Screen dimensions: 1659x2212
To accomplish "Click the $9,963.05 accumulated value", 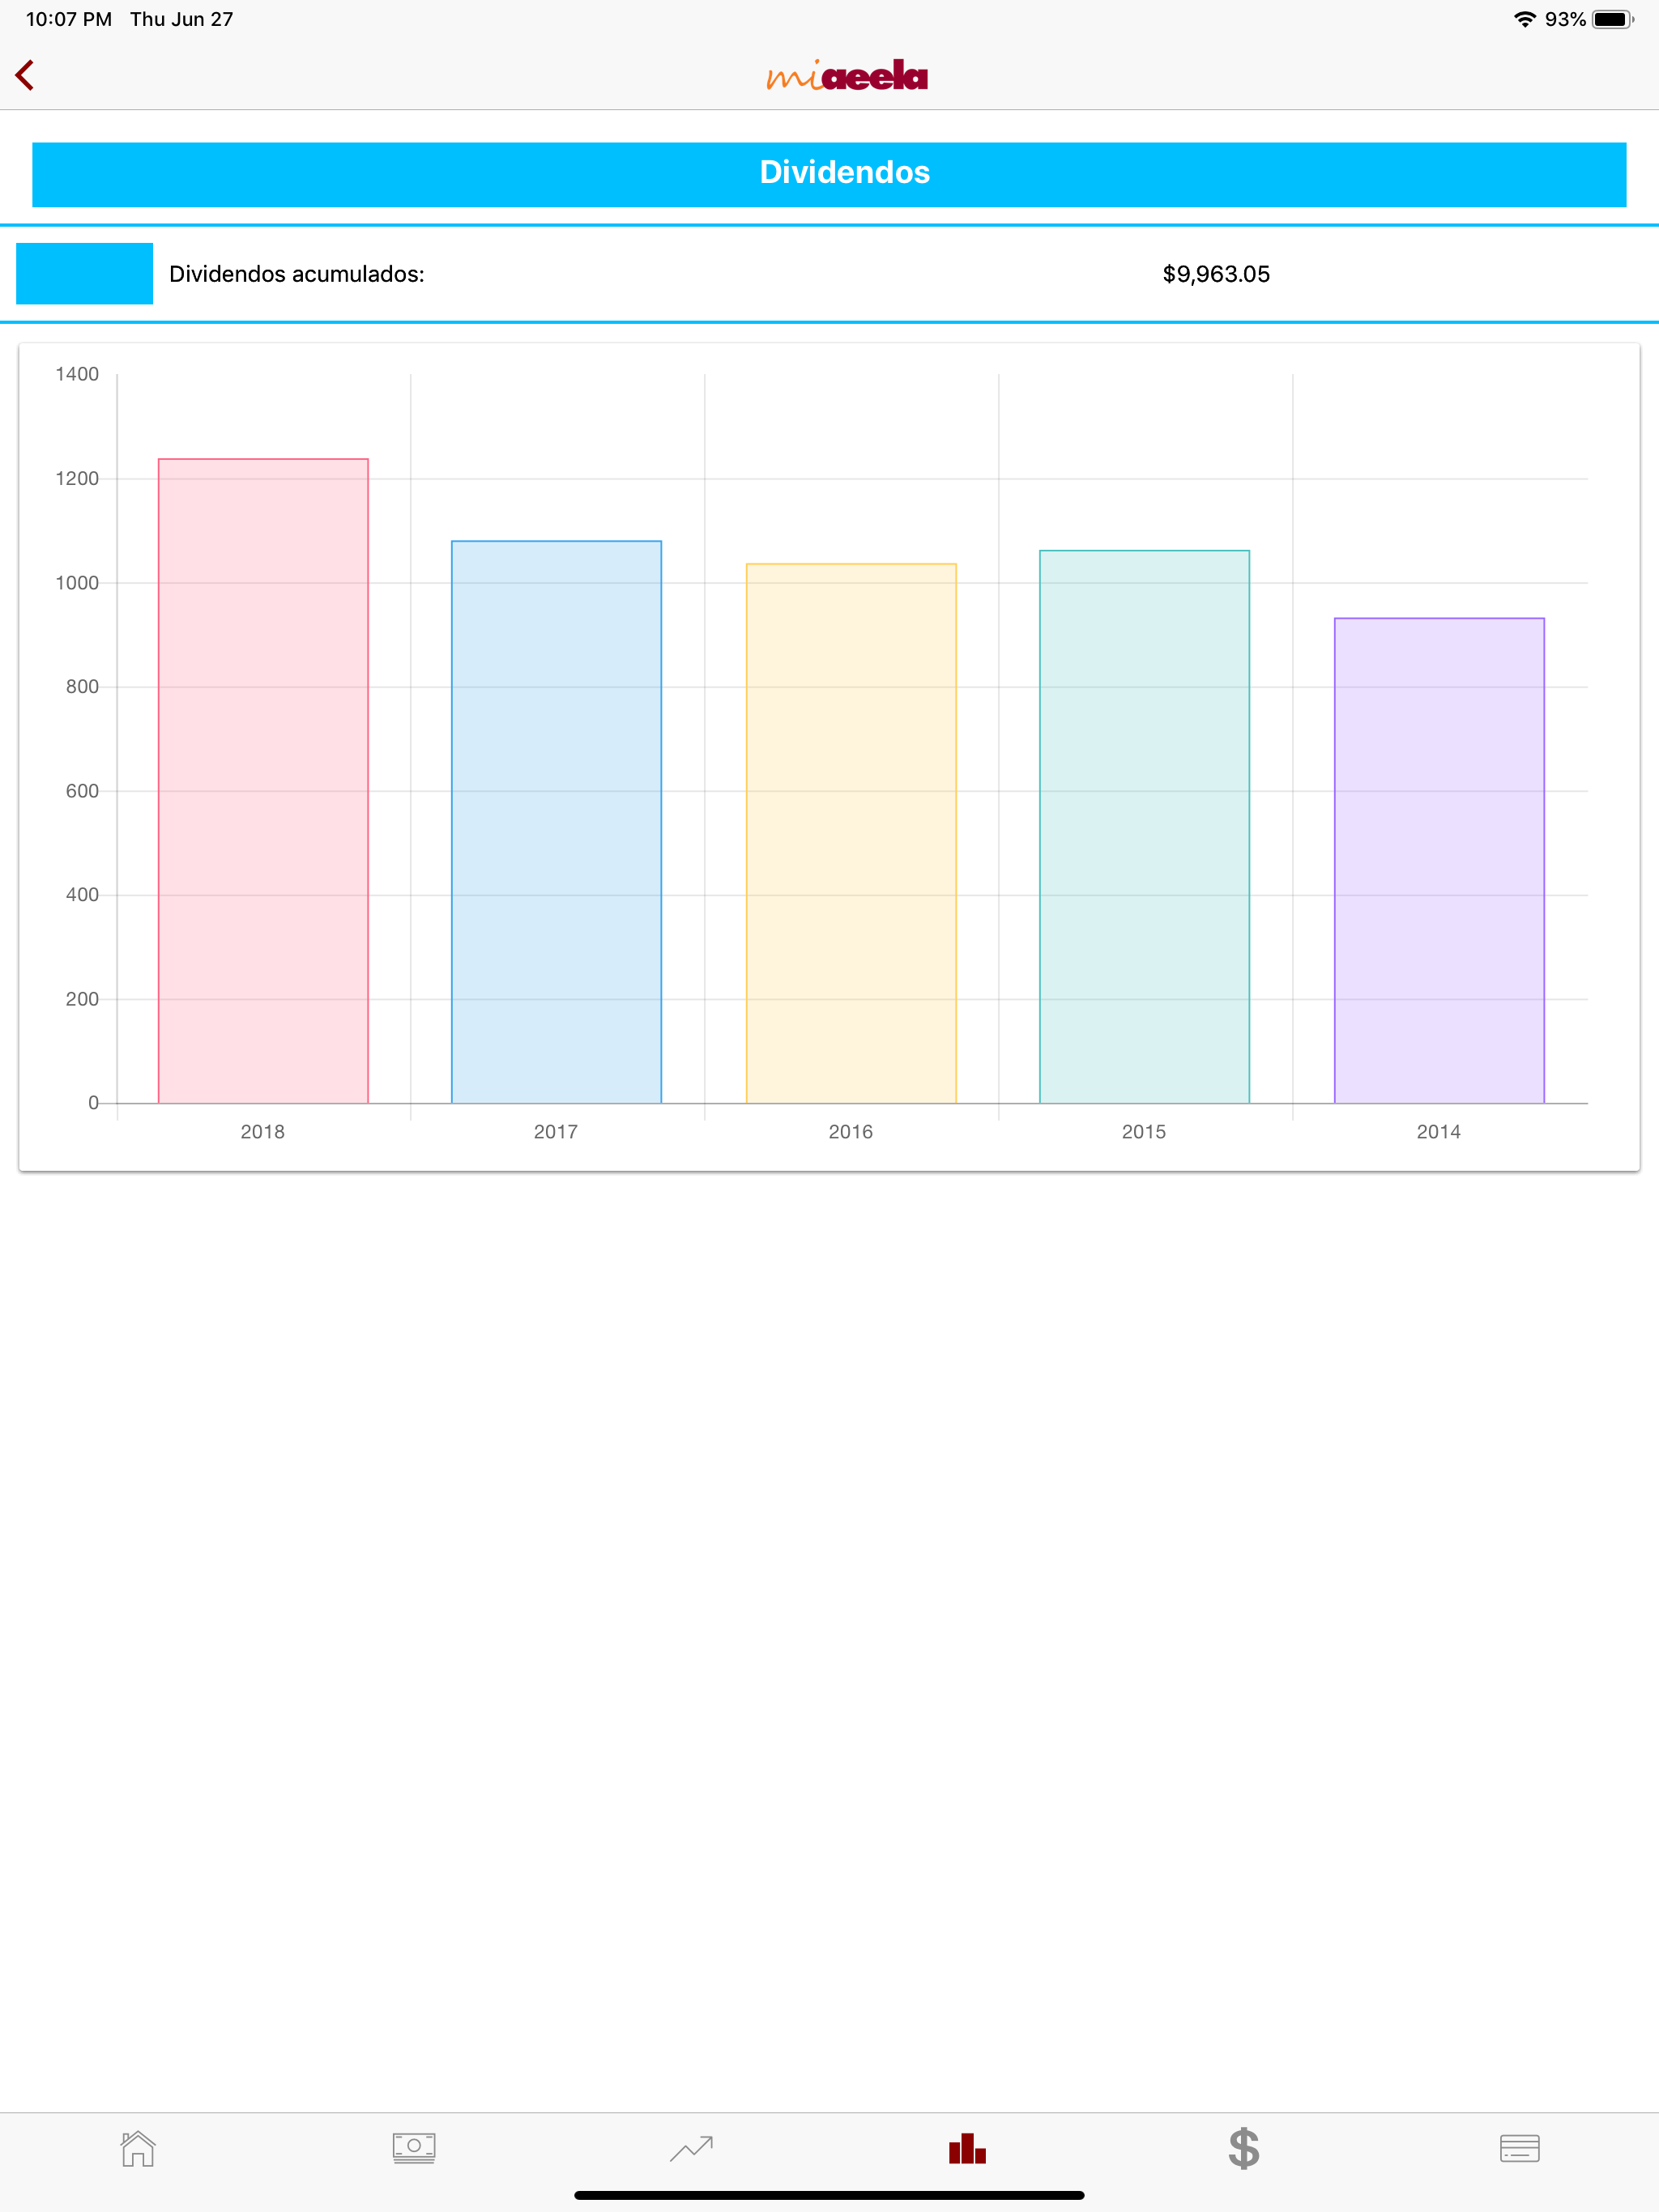I will point(1216,274).
